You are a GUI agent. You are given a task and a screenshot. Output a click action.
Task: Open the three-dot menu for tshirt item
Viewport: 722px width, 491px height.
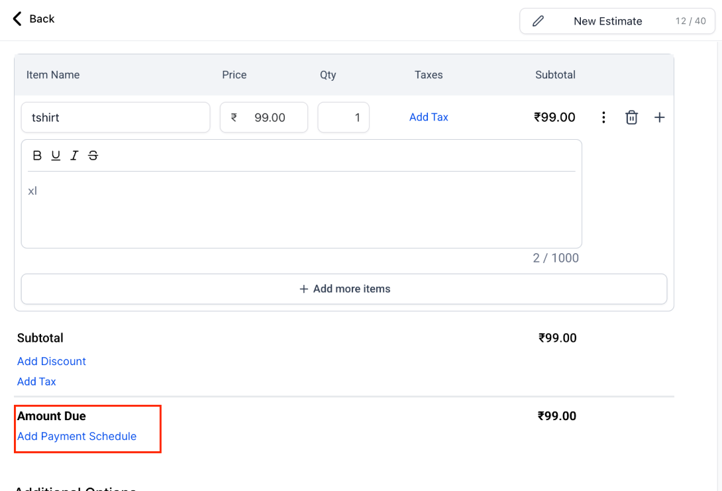603,117
